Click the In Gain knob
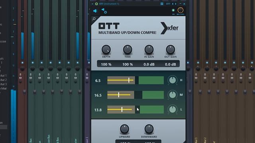Image resolution: width=255 pixels, height=143 pixels. tap(149, 49)
